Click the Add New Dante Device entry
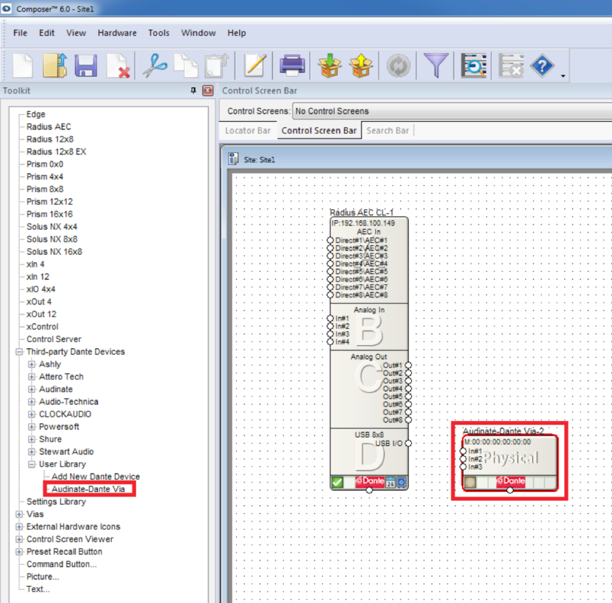612x603 pixels. [x=94, y=476]
